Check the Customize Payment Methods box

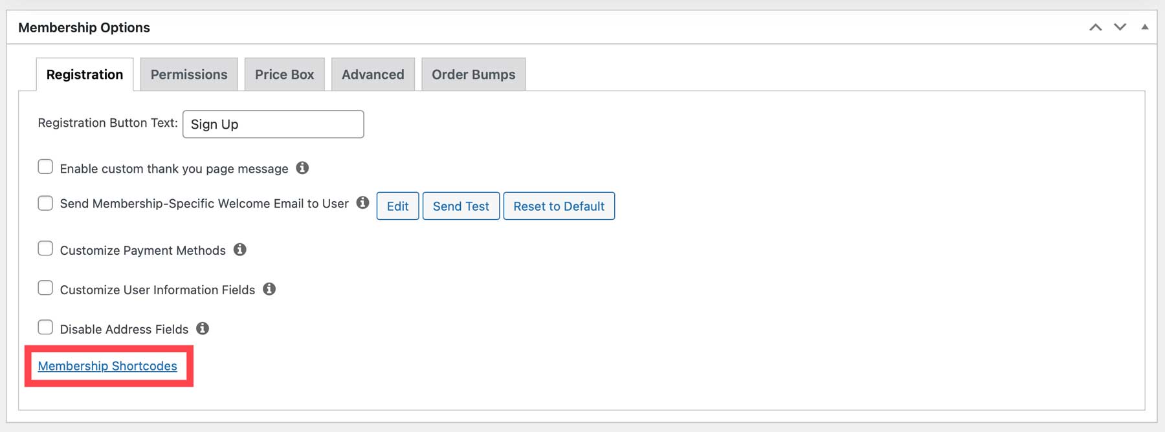45,249
